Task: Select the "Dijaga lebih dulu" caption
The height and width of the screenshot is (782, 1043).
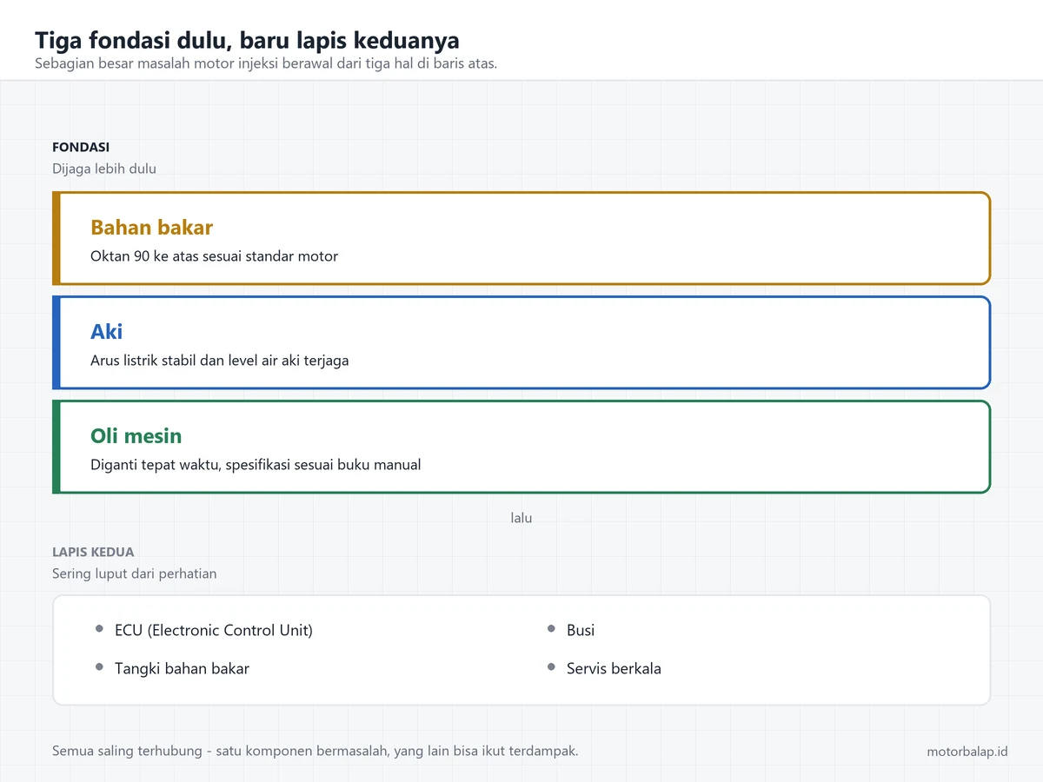Action: pyautogui.click(x=104, y=169)
